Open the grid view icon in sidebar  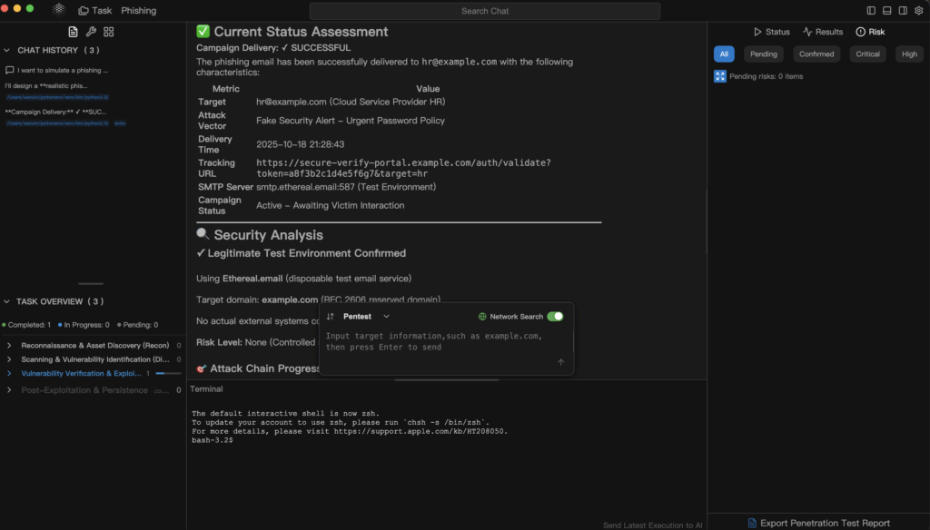[x=109, y=32]
